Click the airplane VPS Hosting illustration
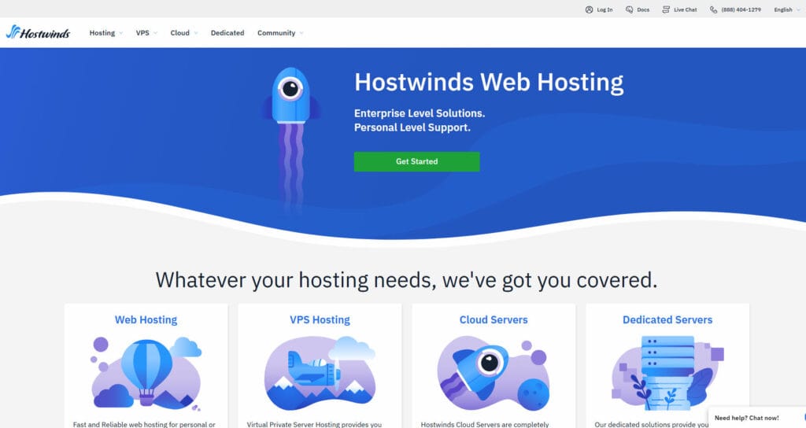 click(x=320, y=370)
